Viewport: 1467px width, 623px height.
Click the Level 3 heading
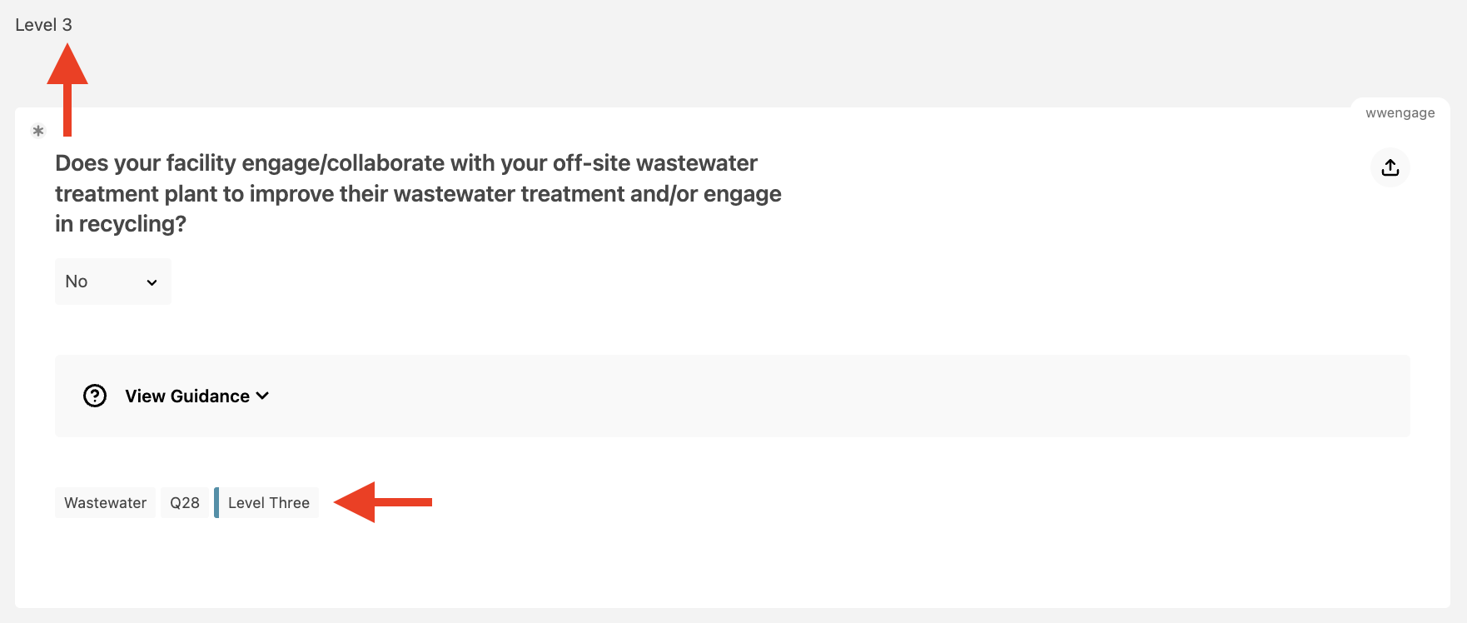pyautogui.click(x=43, y=25)
